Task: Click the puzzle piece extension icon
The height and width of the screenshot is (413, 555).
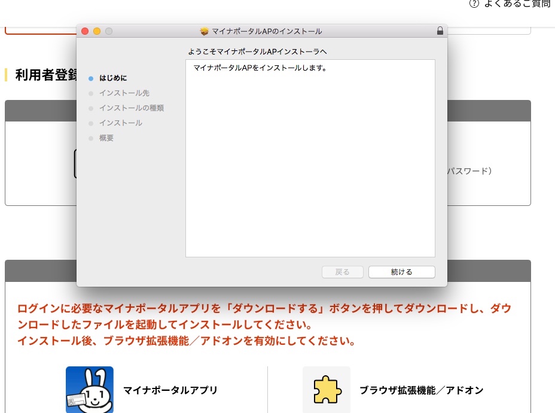Action: pos(327,389)
